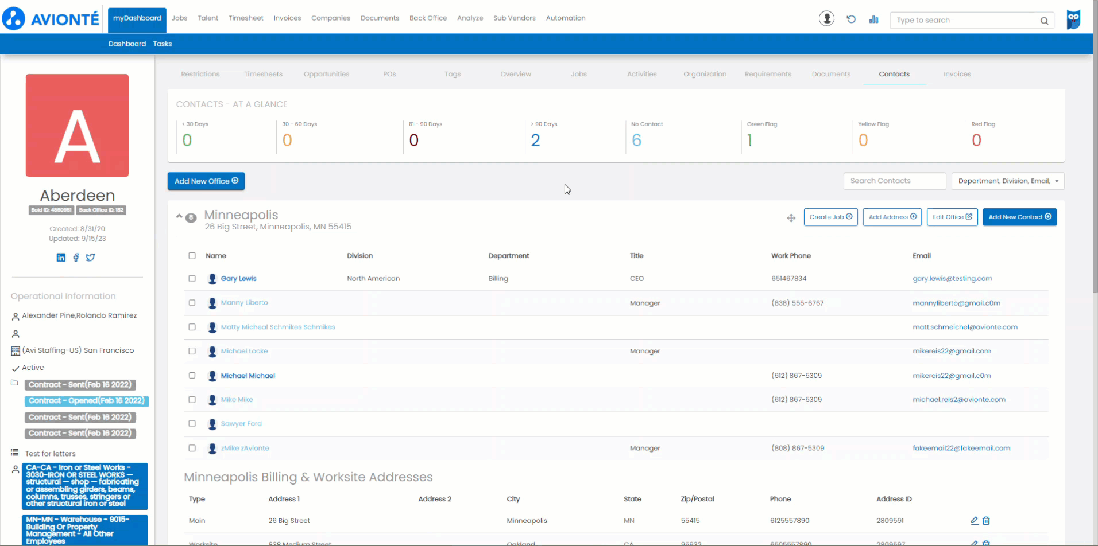Click the Add Address button
1098x546 pixels.
[x=892, y=217]
